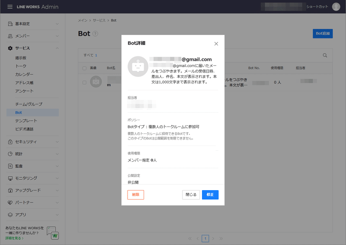Viewport: 346px width, 245px height.
Task: Expand the セキュリティ menu chevron
Action: tap(57, 142)
